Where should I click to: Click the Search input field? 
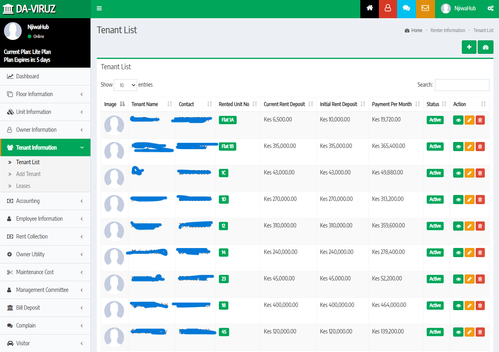click(462, 85)
